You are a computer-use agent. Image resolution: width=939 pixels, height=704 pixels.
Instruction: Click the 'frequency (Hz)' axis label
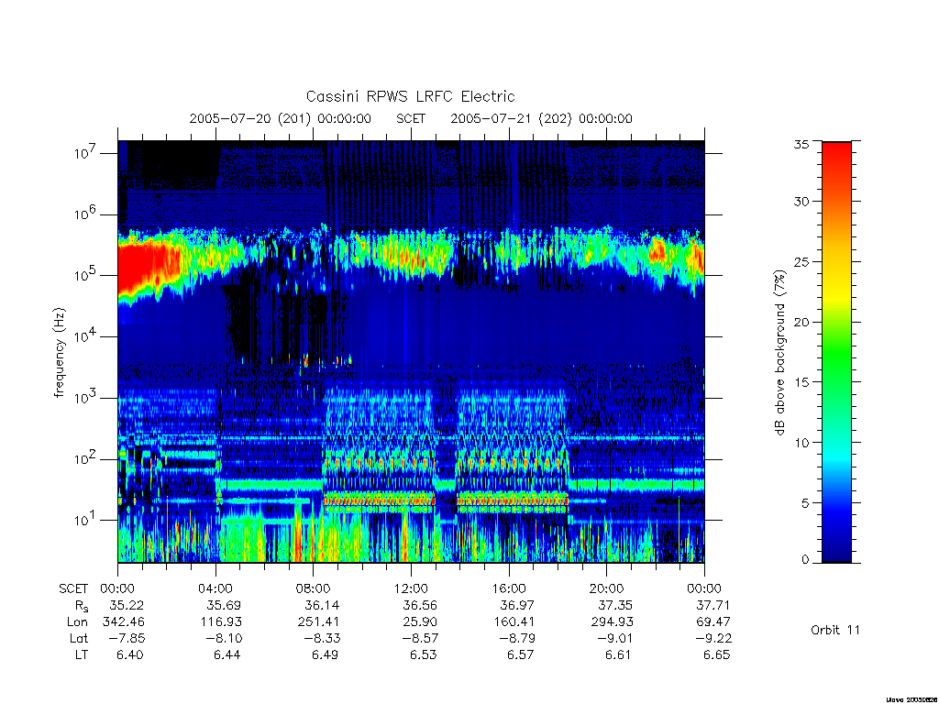coord(59,353)
